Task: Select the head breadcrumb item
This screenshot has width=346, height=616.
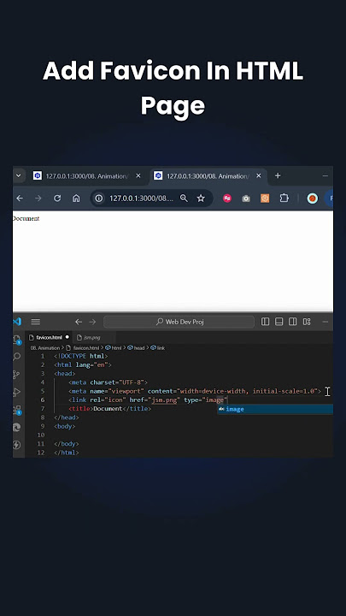Action: click(136, 347)
